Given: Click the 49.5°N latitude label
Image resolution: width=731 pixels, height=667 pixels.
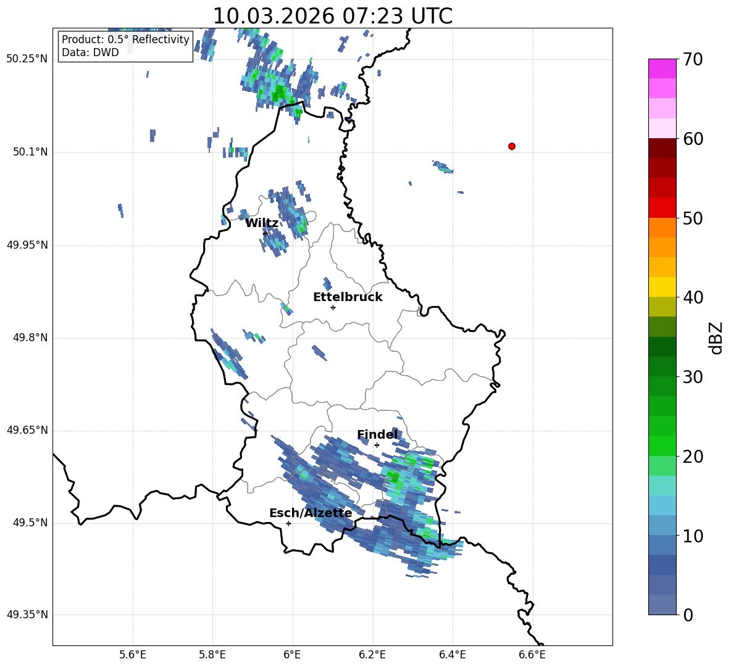Looking at the screenshot, I should [30, 523].
